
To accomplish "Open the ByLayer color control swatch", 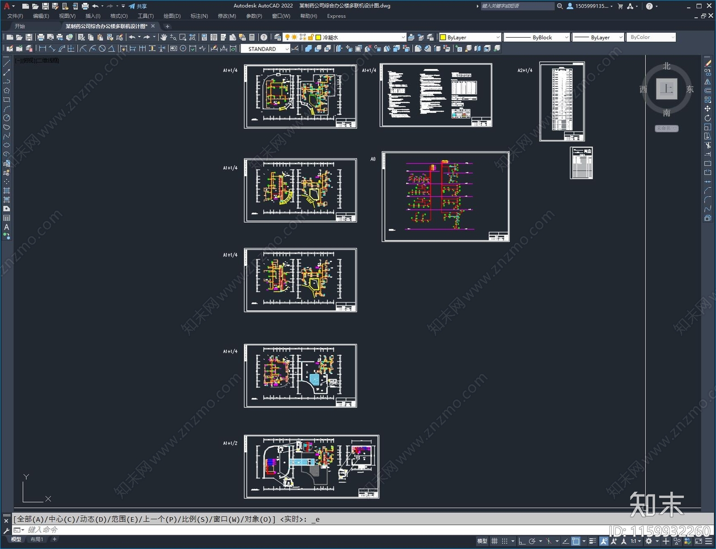I will click(469, 38).
